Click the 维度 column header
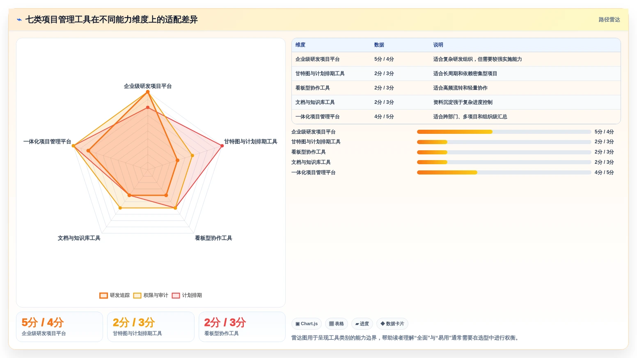Screen dimensions: 637x358 tap(300, 45)
